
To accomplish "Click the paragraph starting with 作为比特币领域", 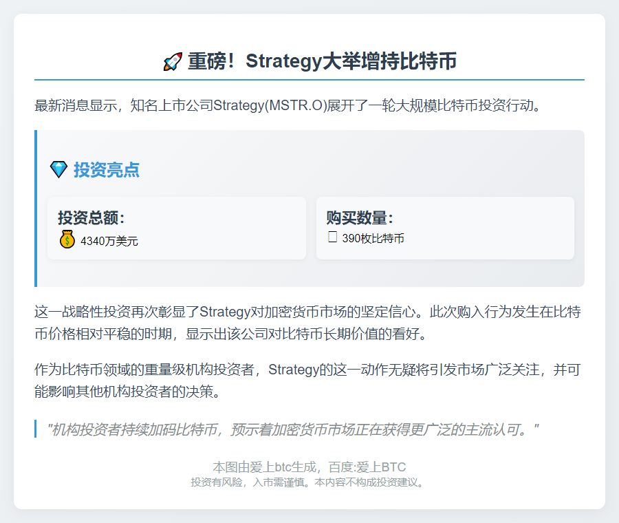I will (308, 381).
